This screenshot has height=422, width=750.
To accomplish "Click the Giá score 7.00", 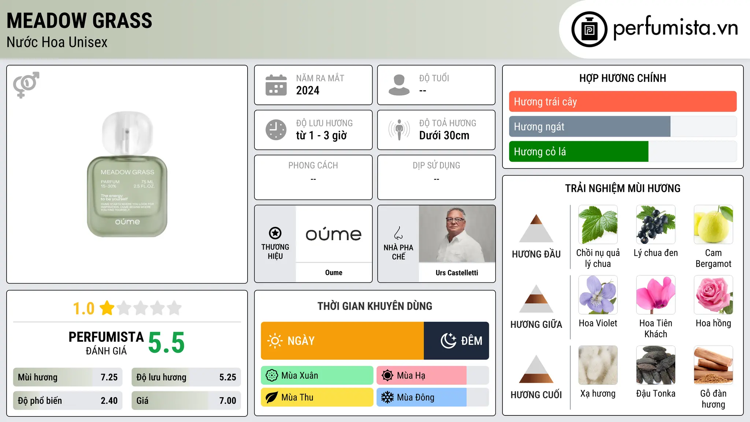I will point(228,401).
